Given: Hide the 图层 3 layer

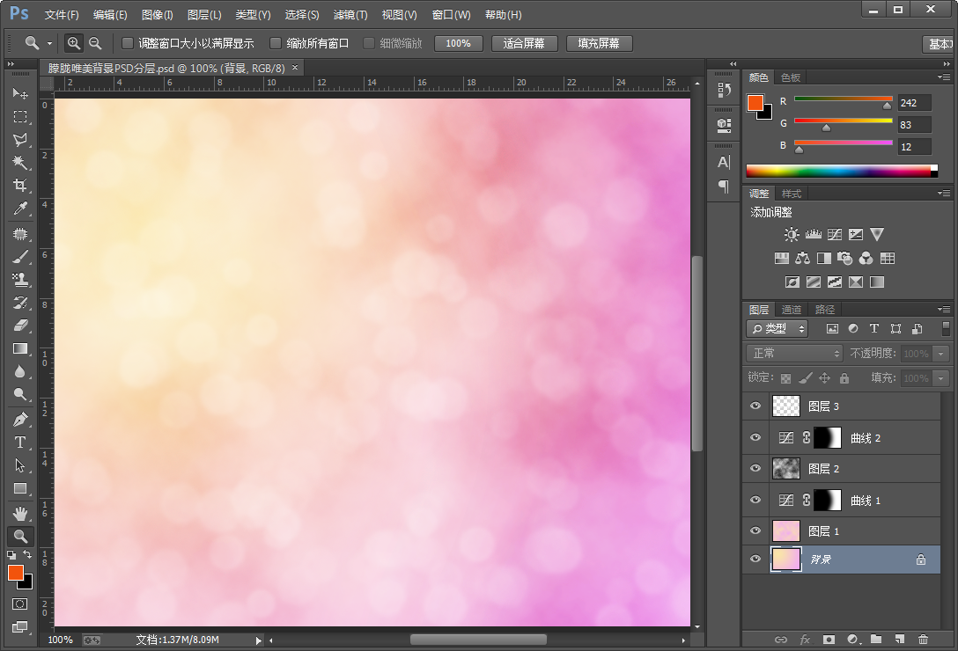Looking at the screenshot, I should (755, 406).
